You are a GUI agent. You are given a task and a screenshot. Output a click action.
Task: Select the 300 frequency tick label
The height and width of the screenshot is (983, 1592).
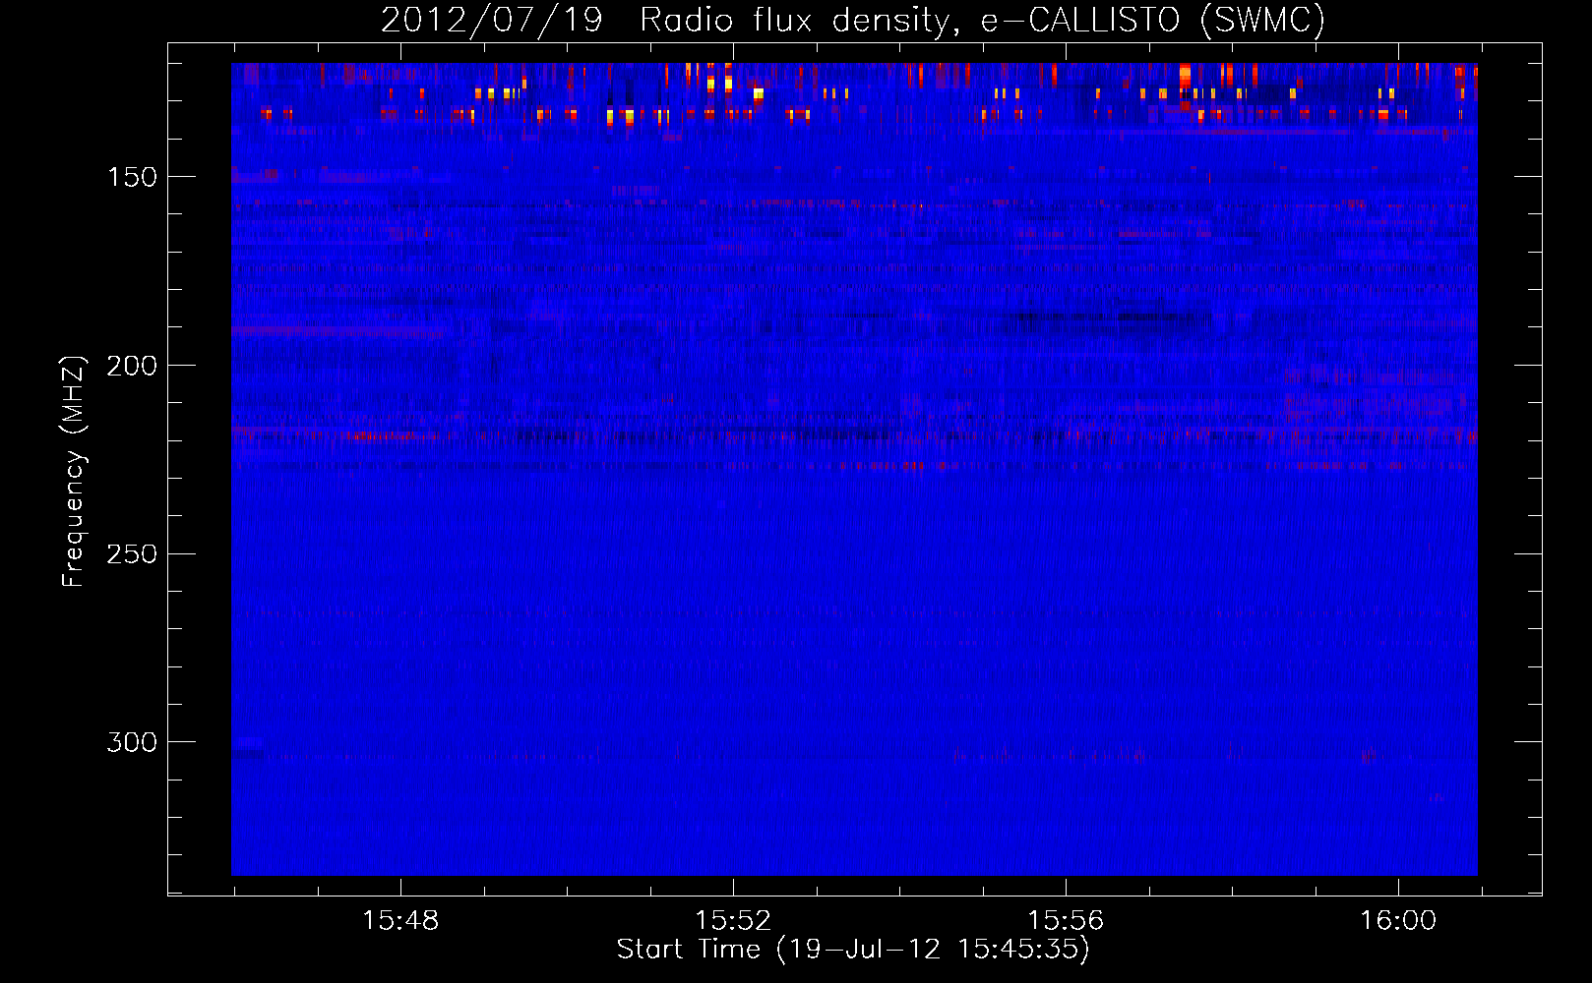click(x=132, y=742)
